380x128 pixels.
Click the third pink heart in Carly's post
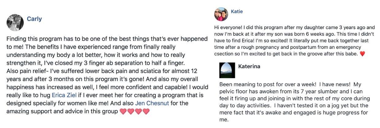pyautogui.click(x=138, y=112)
